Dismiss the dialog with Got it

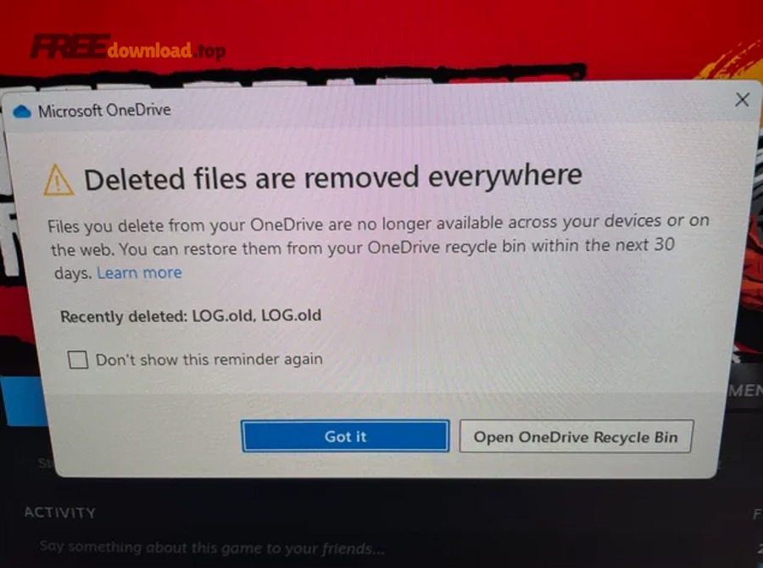click(x=345, y=436)
